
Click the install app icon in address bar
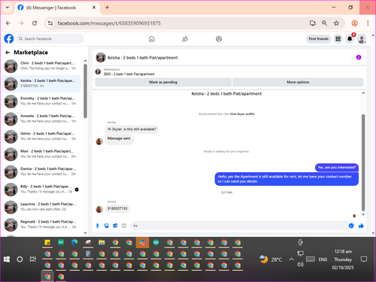coord(313,23)
